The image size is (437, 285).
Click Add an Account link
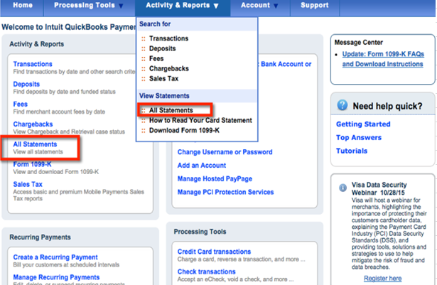coord(202,166)
